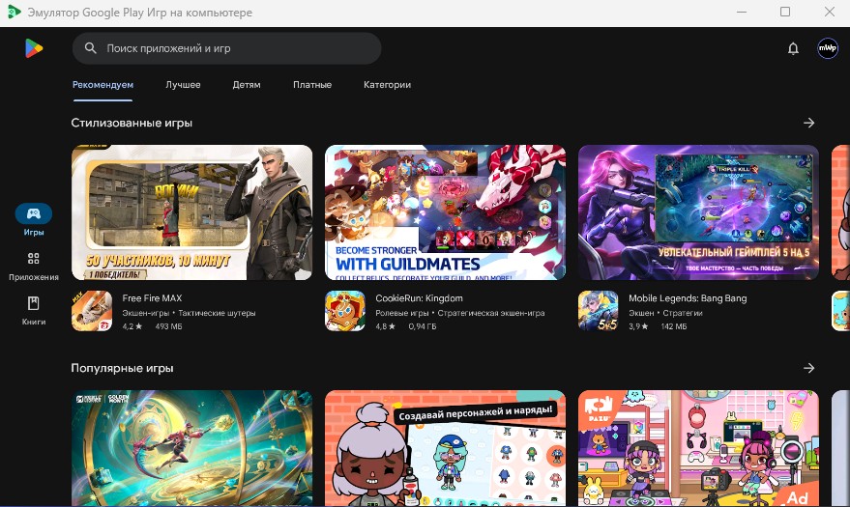Click the Игры sidebar label
Screen dimensions: 850x507
pyautogui.click(x=34, y=232)
